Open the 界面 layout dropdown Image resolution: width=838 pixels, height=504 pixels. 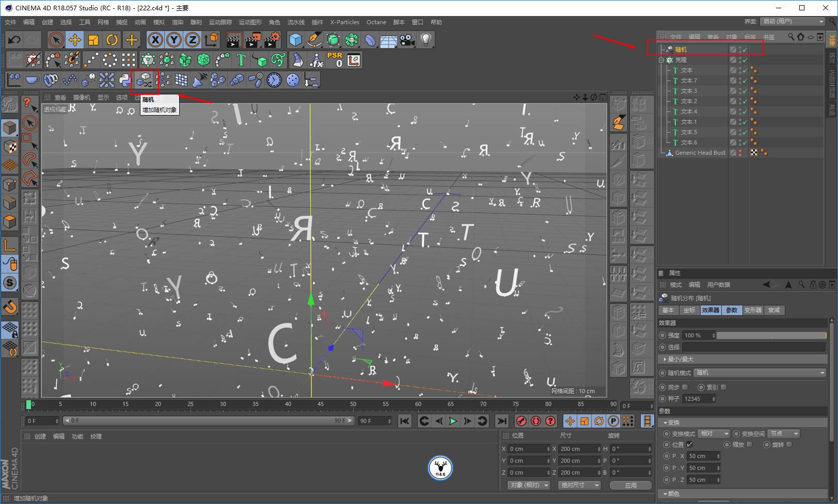[793, 21]
